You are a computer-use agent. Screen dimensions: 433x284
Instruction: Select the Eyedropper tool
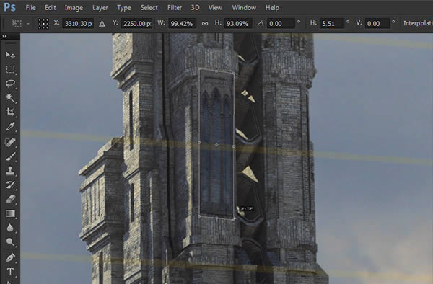(10, 127)
